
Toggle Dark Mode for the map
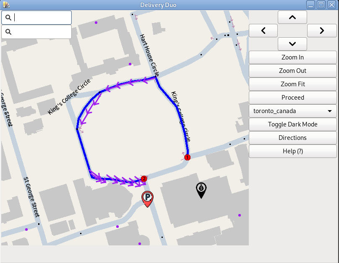point(292,124)
